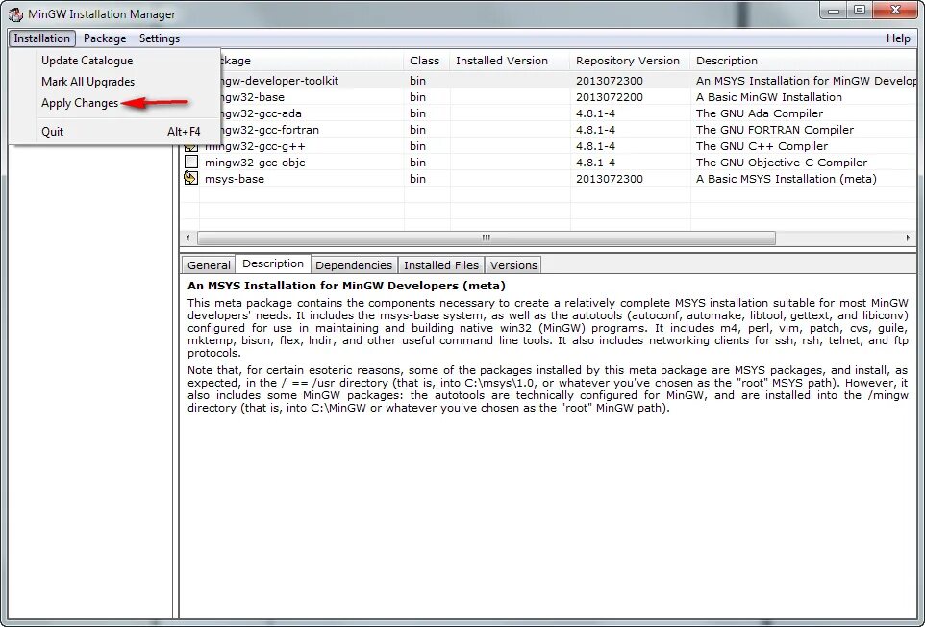
Task: Click 'The GNU FORTRAN Compiler' description
Action: (775, 130)
